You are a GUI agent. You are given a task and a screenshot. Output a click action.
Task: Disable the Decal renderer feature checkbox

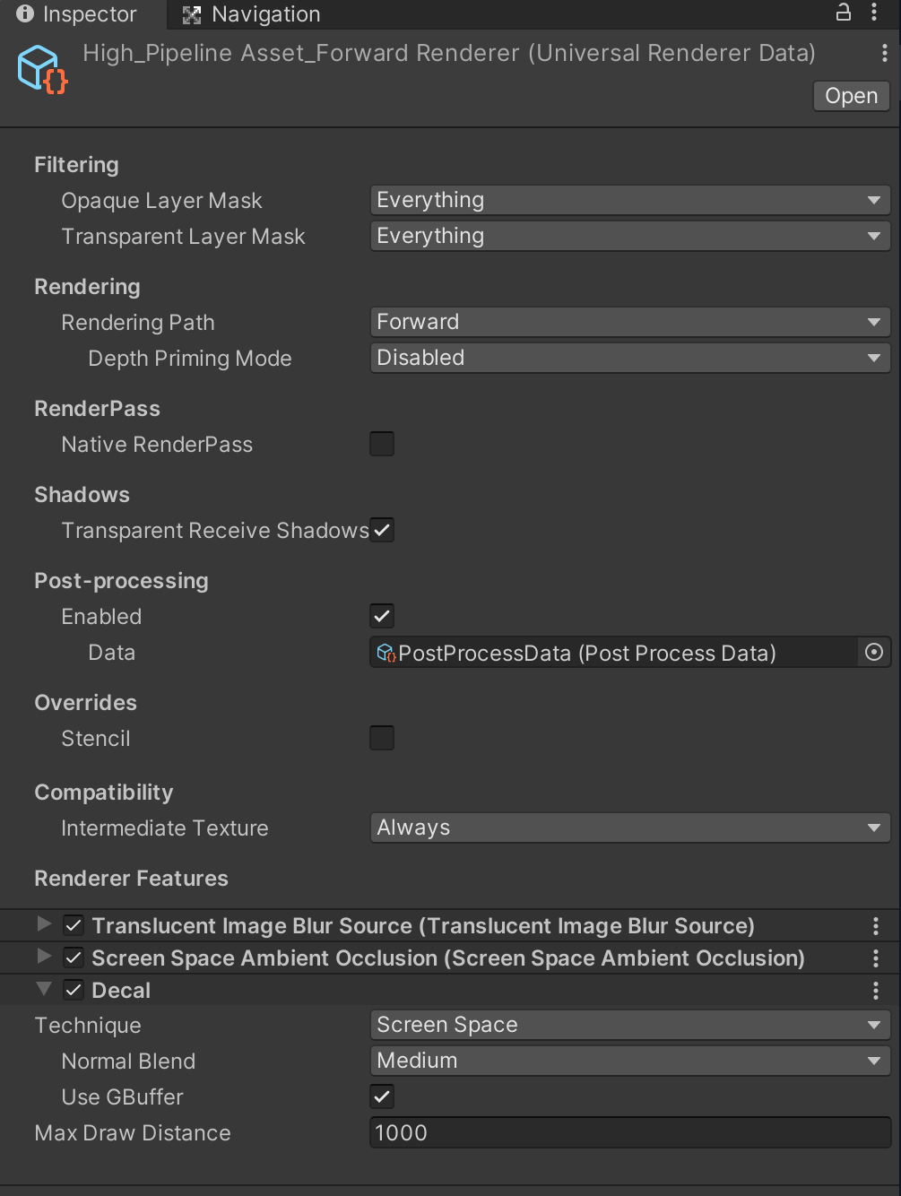[74, 990]
